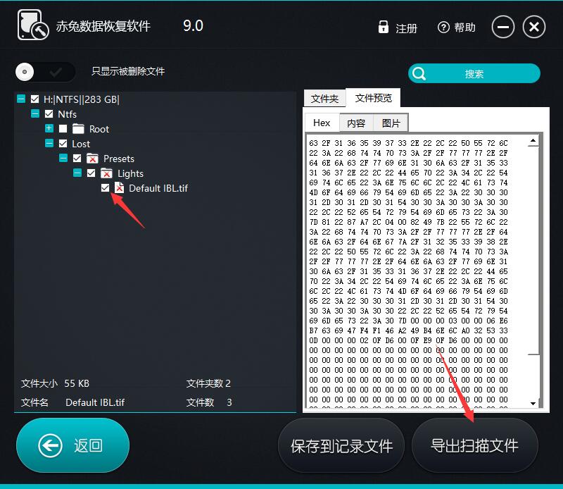
Task: Click the 保存到记录文件 button
Action: point(342,445)
